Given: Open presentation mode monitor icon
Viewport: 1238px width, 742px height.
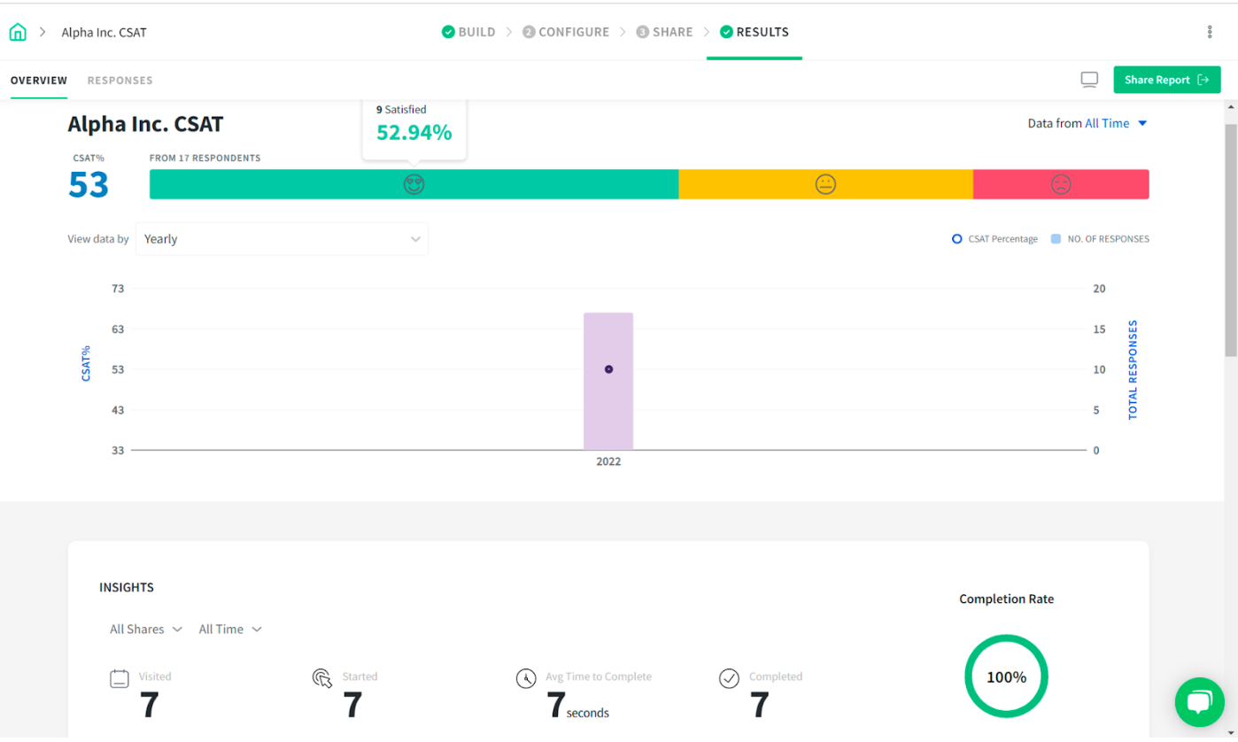Looking at the screenshot, I should tap(1089, 80).
